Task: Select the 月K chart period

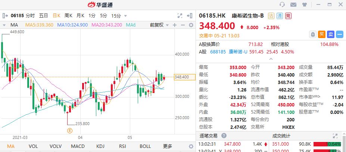Action: click(80, 16)
